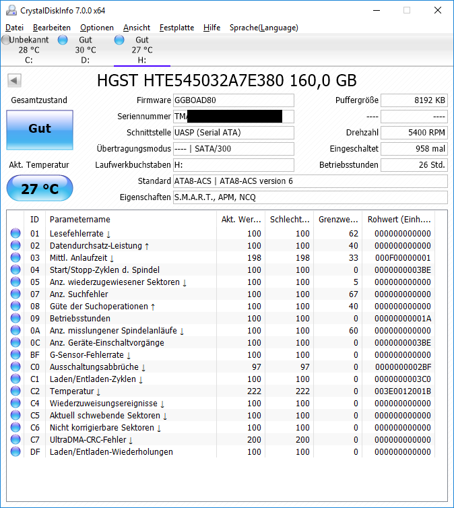Click status icon for Datendurchsatz-Leistung row
Screen dimensions: 454x508
coord(15,245)
